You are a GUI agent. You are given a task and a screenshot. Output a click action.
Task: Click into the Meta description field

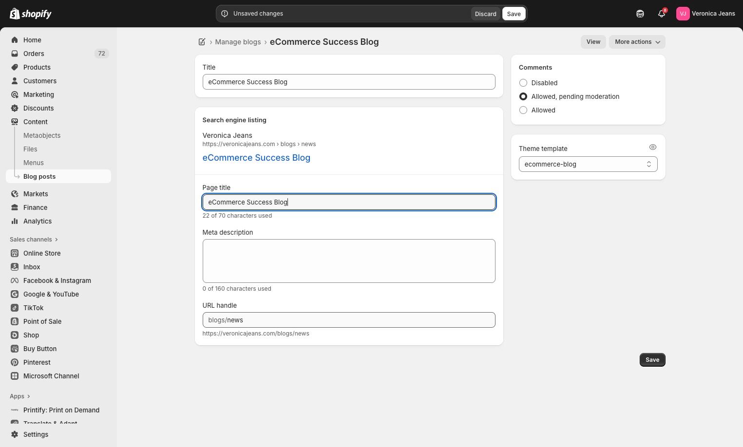pyautogui.click(x=349, y=261)
